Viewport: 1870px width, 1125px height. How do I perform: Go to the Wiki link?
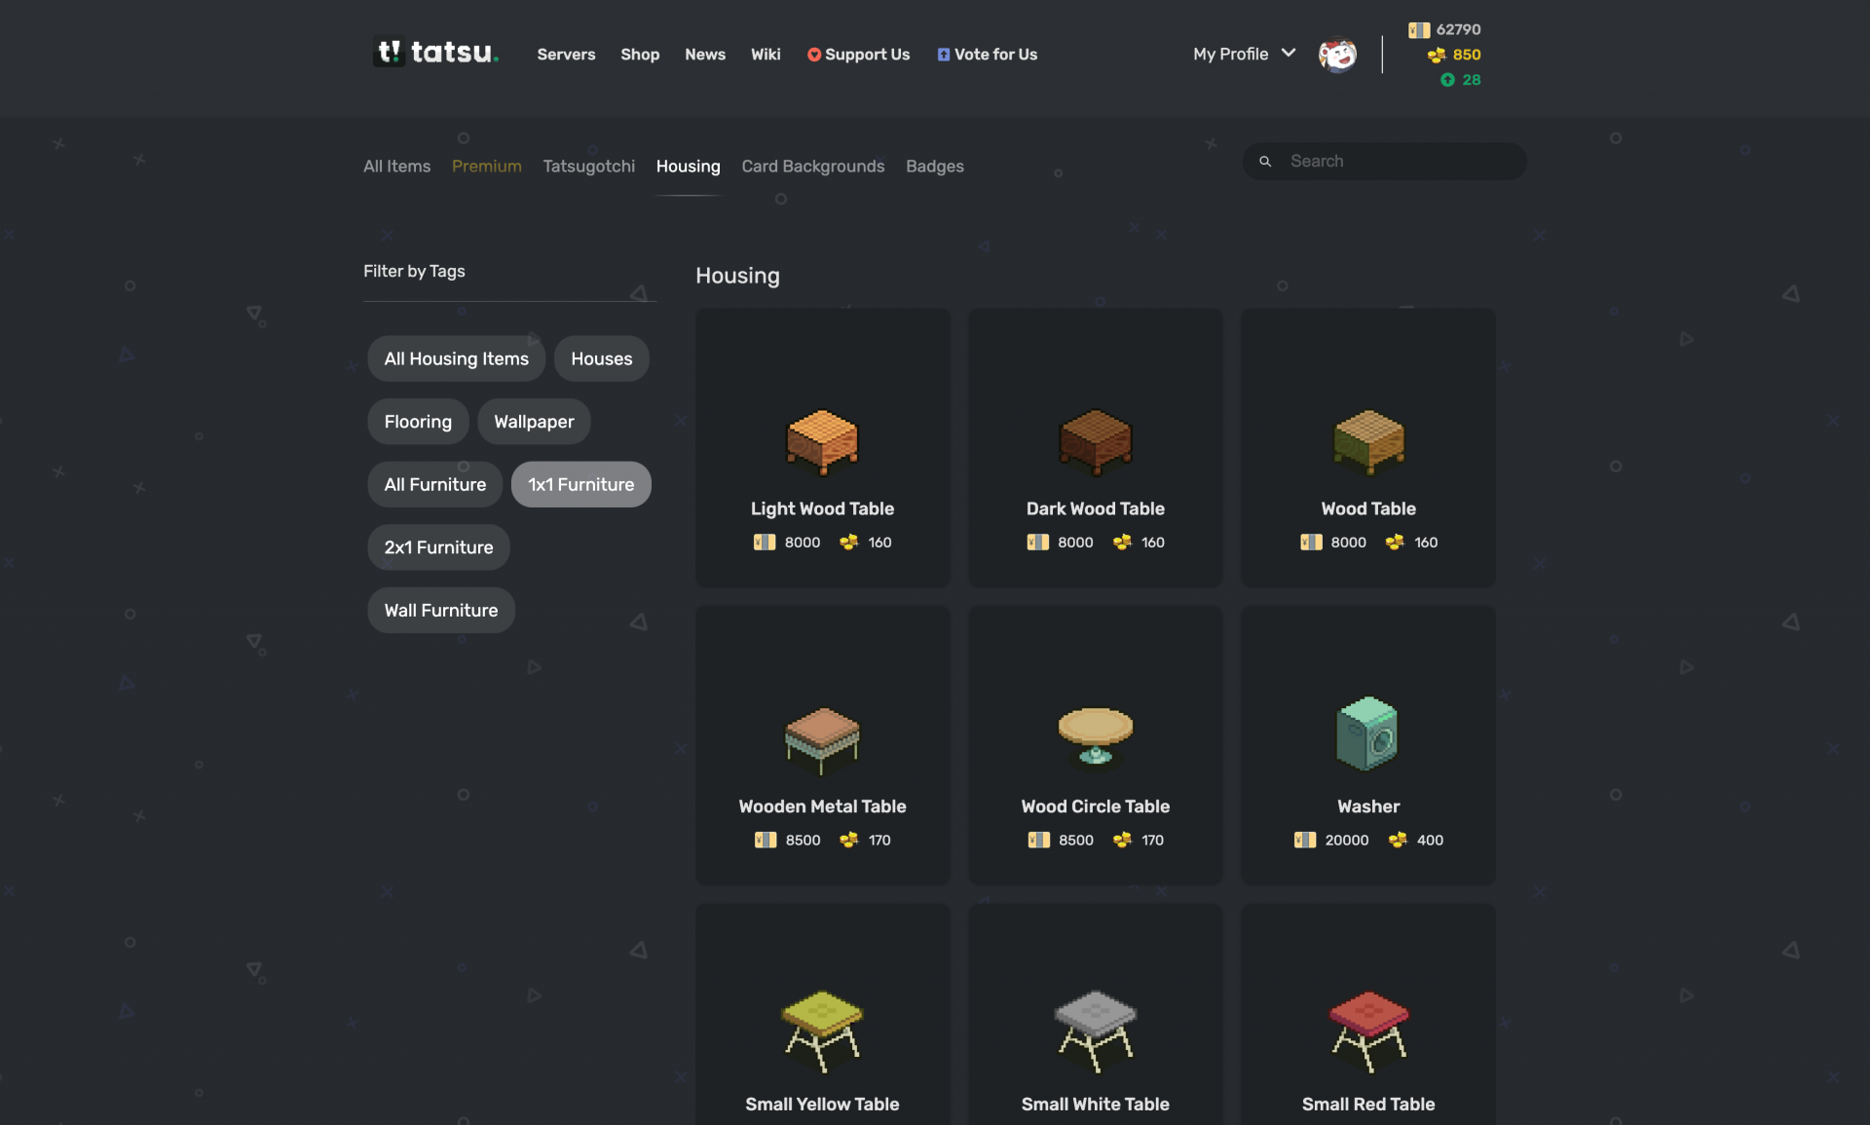(766, 55)
